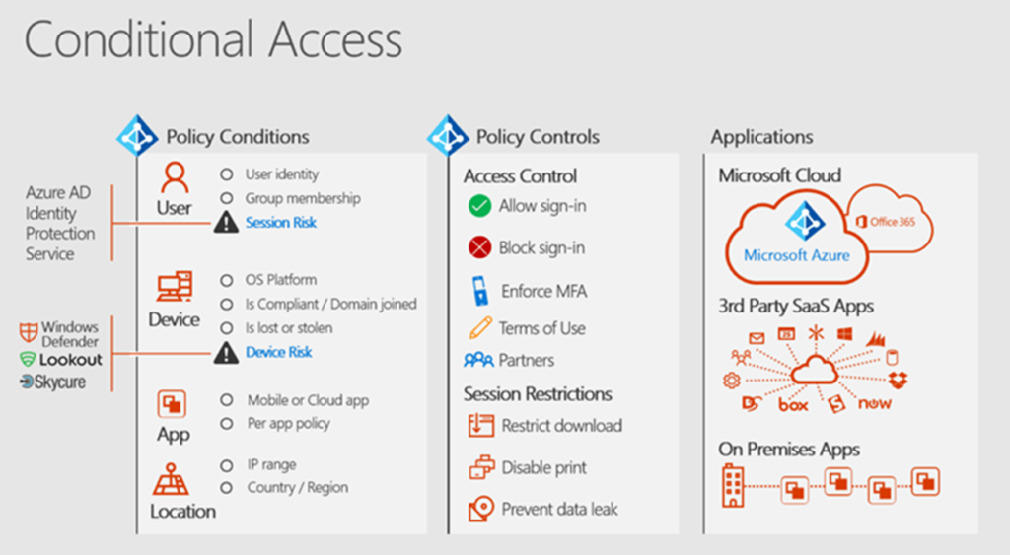Select the Per app policy circle
Image resolution: width=1010 pixels, height=555 pixels.
(227, 424)
